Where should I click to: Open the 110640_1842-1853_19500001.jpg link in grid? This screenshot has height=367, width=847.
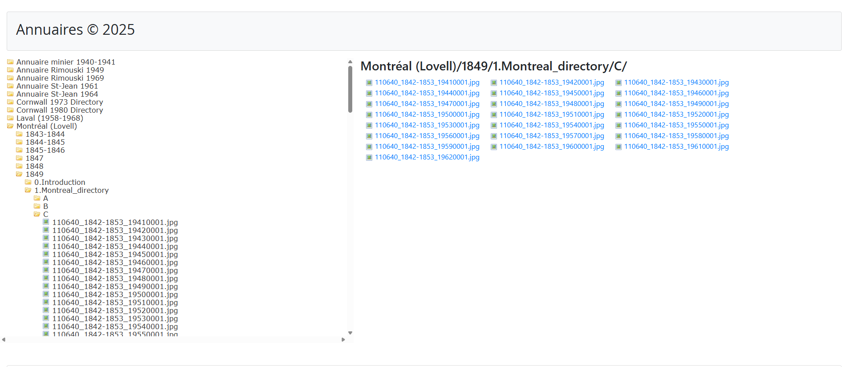[427, 114]
